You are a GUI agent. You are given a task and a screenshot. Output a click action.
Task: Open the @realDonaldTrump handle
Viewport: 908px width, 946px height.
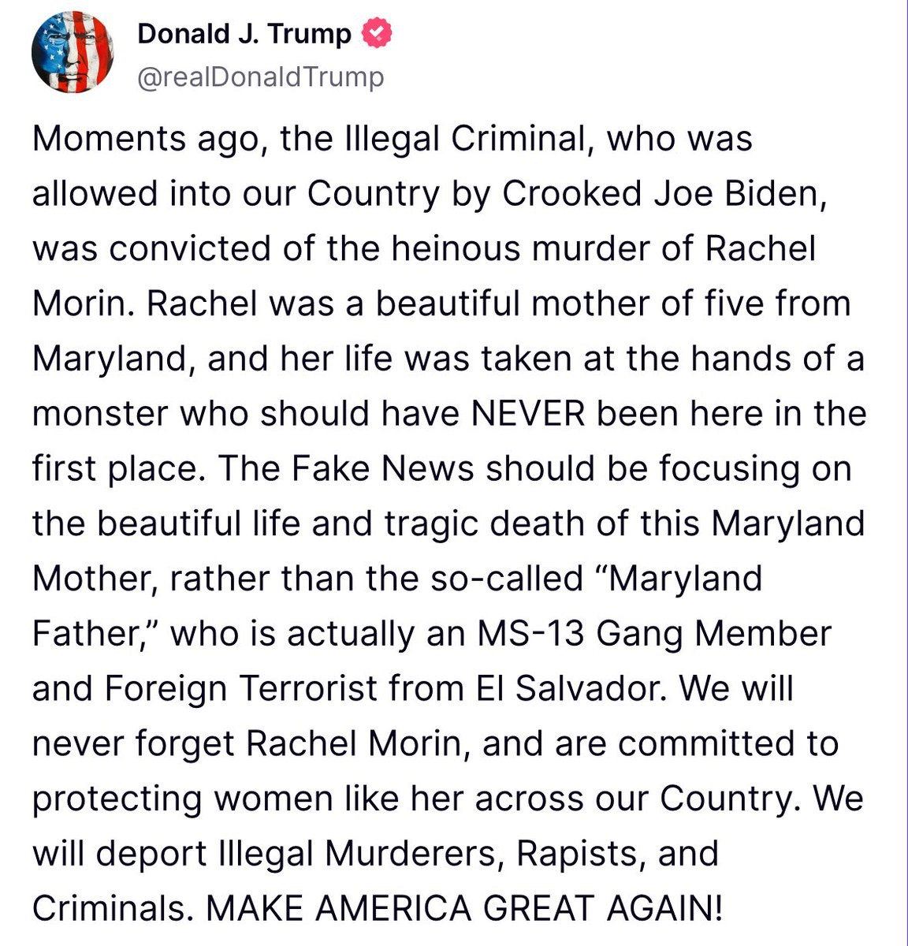click(261, 77)
